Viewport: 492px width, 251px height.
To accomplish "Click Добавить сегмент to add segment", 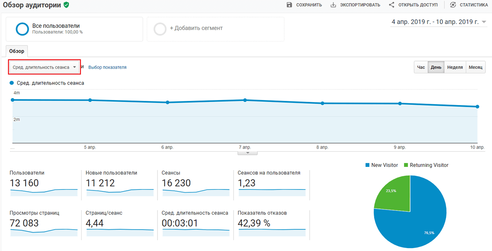I will tap(196, 28).
